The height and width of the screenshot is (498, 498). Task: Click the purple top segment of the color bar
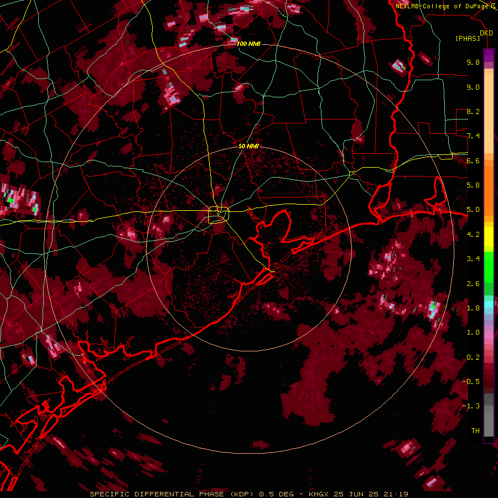click(x=489, y=55)
